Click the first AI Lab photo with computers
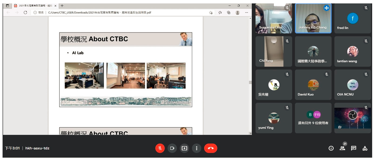375x162 pixels. click(x=84, y=75)
